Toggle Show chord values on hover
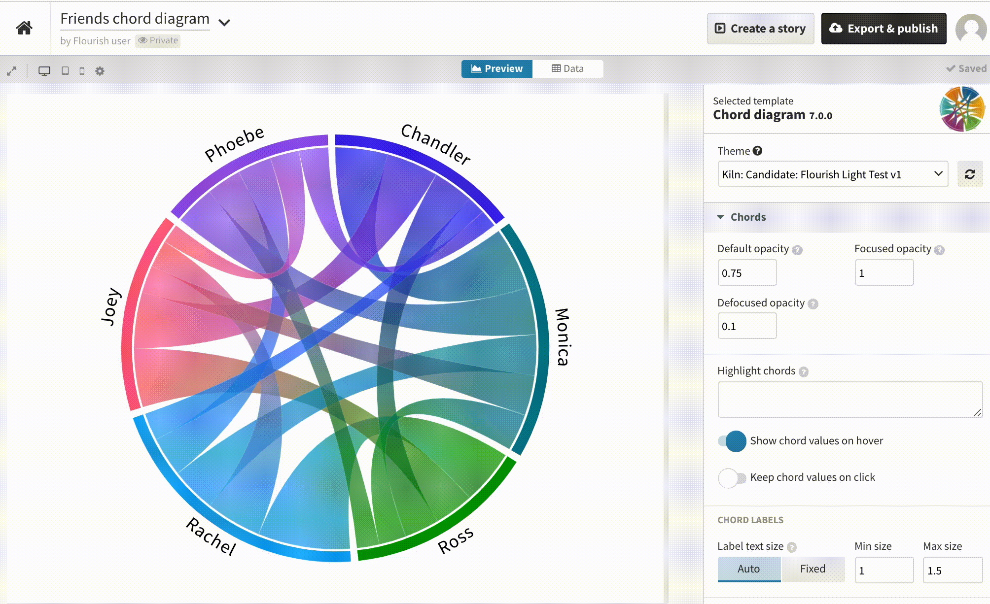This screenshot has width=990, height=604. [732, 441]
